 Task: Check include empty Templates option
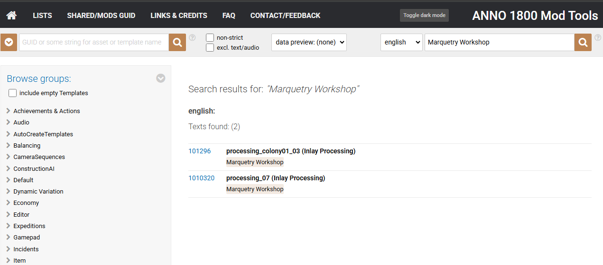(x=12, y=93)
